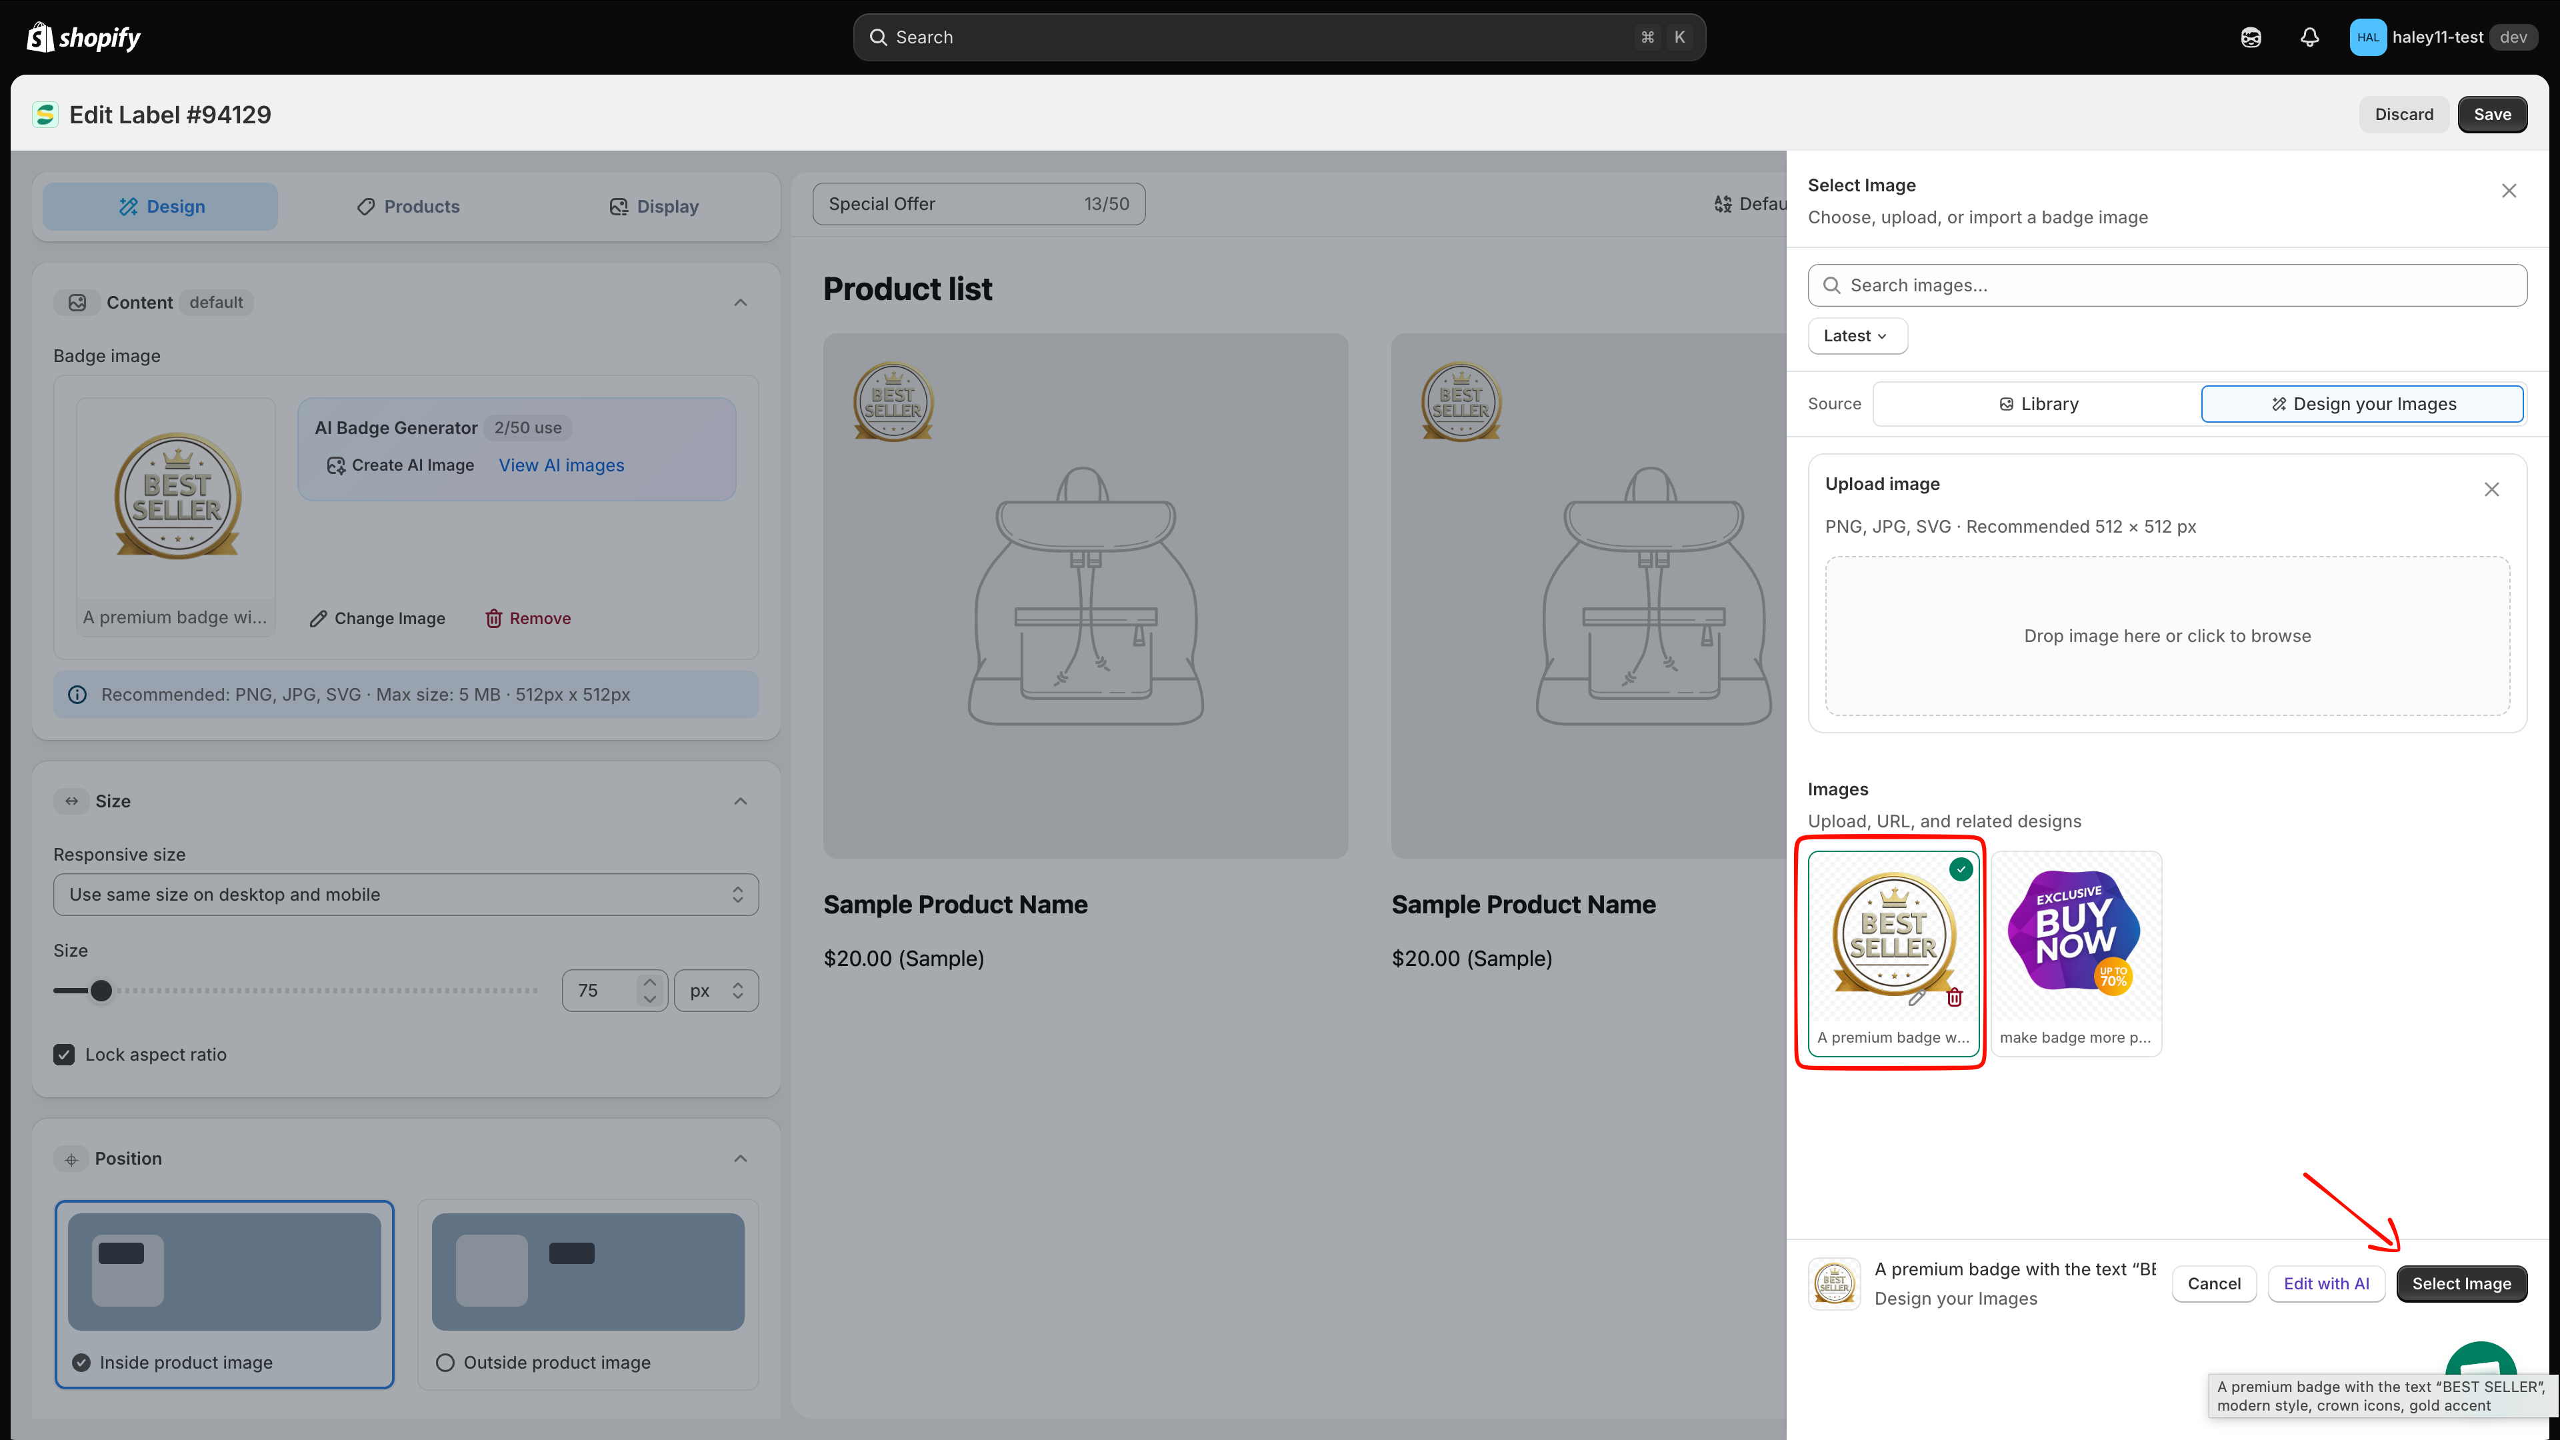Click the Save button

pyautogui.click(x=2491, y=114)
